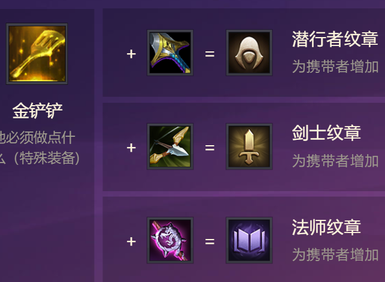Open the hooded 潜行者 emblem icon
Viewport: 385px width, 282px height.
click(249, 53)
